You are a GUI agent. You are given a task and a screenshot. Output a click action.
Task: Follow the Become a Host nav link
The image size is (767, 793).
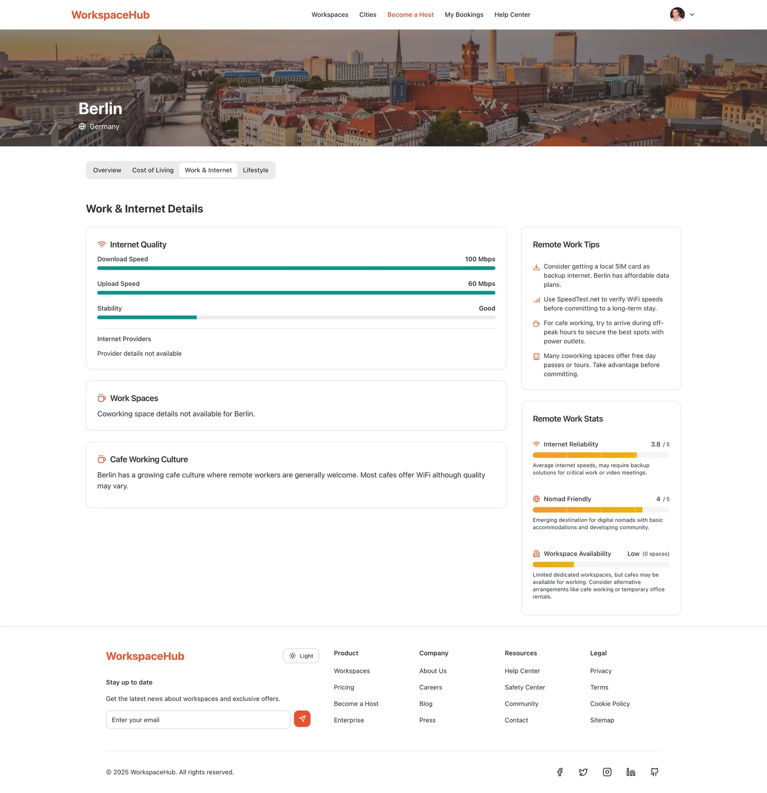(410, 15)
